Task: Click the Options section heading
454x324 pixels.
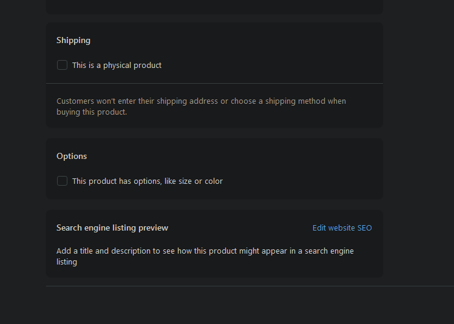Action: pos(72,156)
